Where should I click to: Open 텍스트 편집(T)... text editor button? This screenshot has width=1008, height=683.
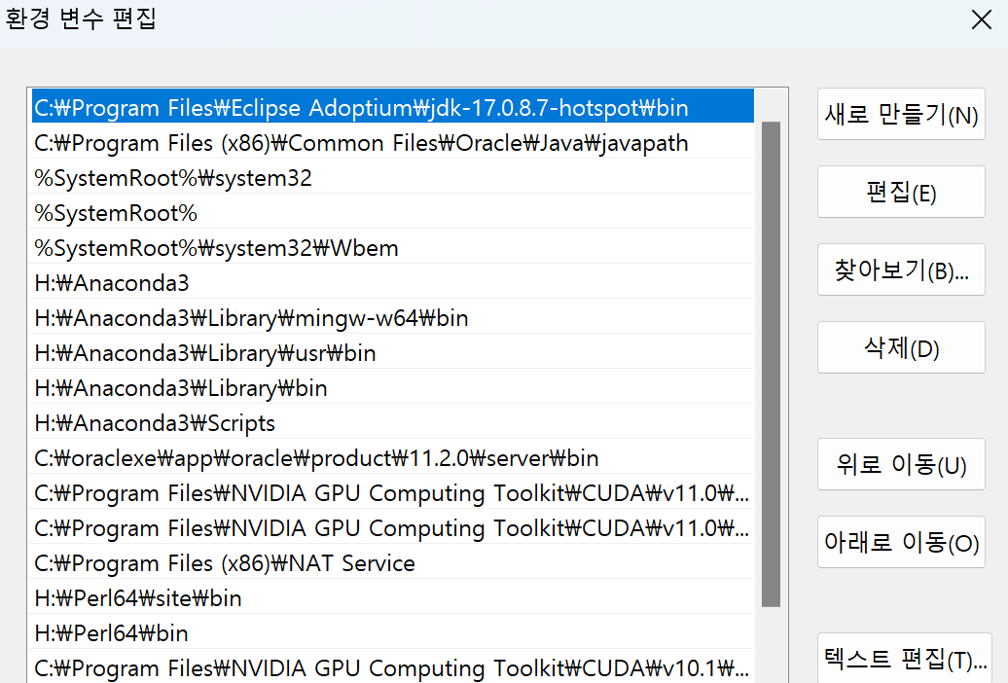click(x=905, y=658)
